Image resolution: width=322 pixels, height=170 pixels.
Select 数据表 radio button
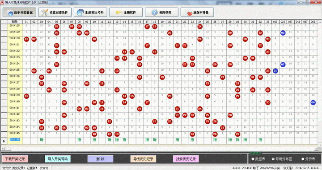(x=253, y=159)
